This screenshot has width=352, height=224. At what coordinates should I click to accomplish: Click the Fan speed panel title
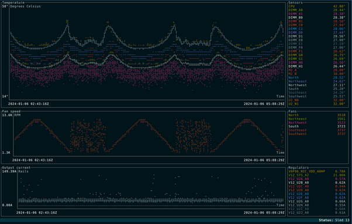click(11, 111)
